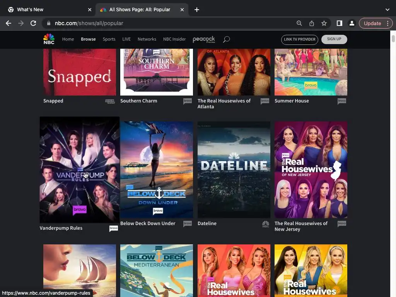Screen dimensions: 396x297
Task: Open The Real Housewives of Atlanta title link
Action: point(224,104)
